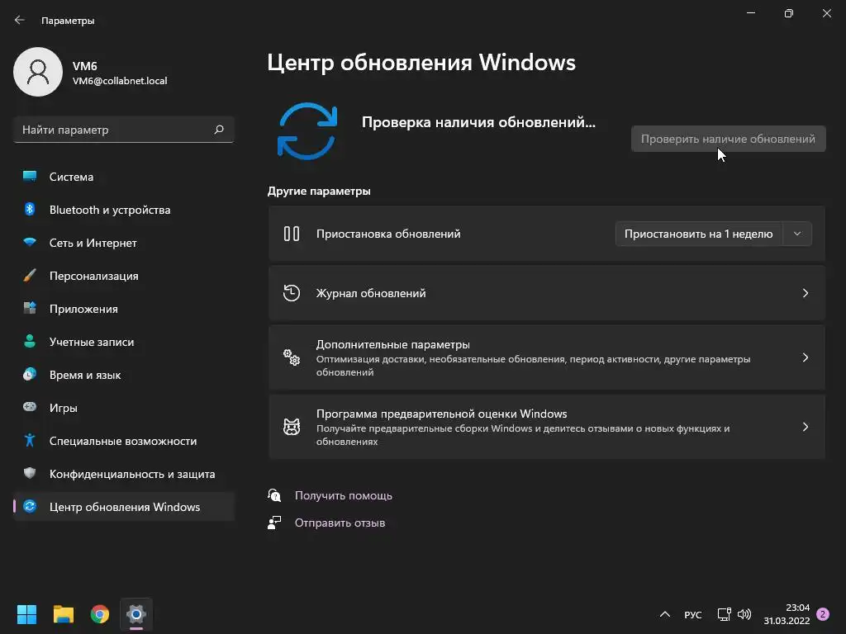This screenshot has width=846, height=634.
Task: Go to Специальные возможности page
Action: coord(124,441)
